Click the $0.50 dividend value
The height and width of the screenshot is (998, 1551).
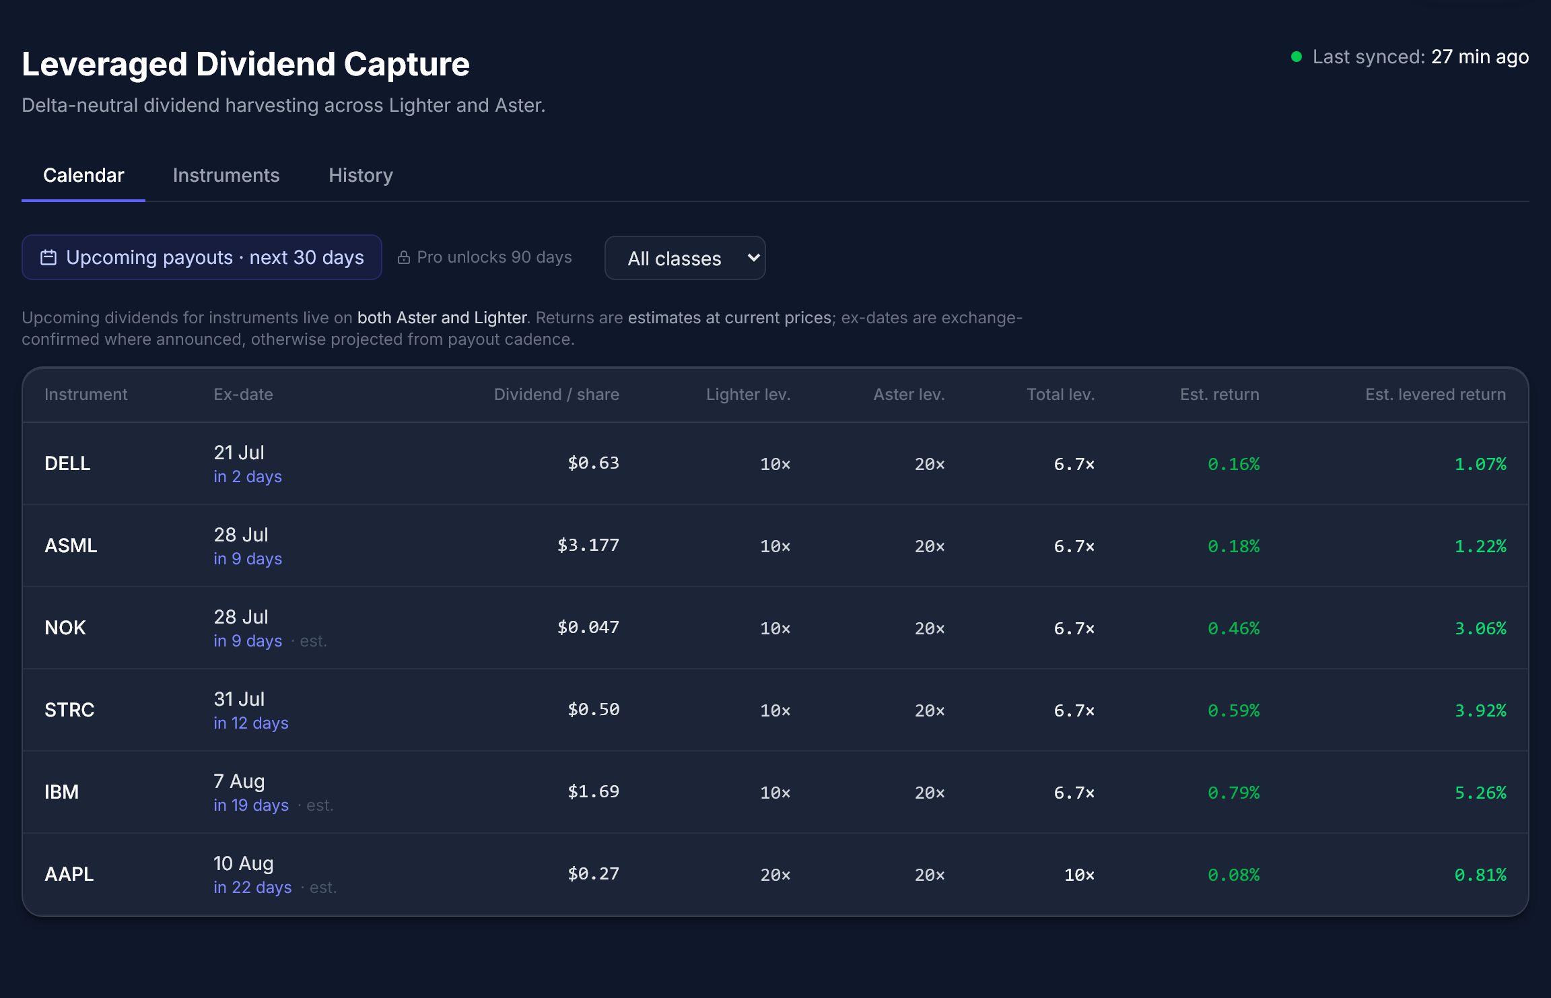coord(593,710)
